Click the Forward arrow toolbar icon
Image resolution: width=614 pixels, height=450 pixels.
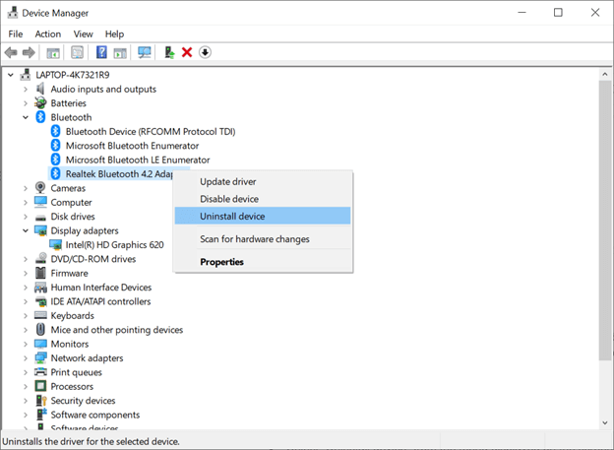point(29,52)
